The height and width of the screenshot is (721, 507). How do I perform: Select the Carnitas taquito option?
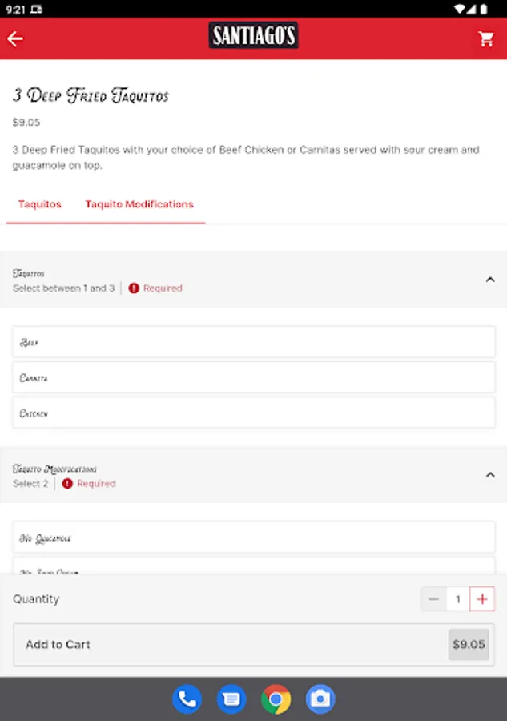[254, 377]
